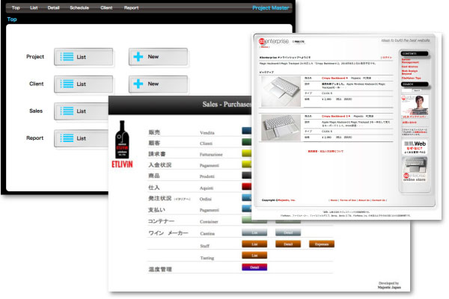
Task: Click the 販売 row label
Action: pos(154,132)
